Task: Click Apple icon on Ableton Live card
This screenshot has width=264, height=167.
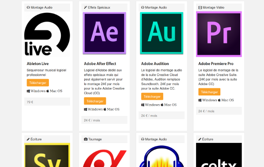Action: [48, 91]
